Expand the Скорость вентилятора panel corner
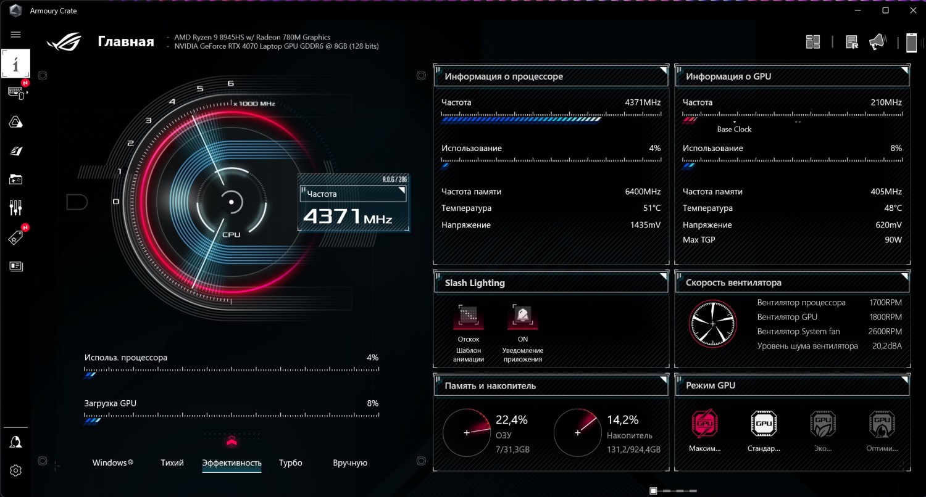This screenshot has height=497, width=926. point(904,276)
